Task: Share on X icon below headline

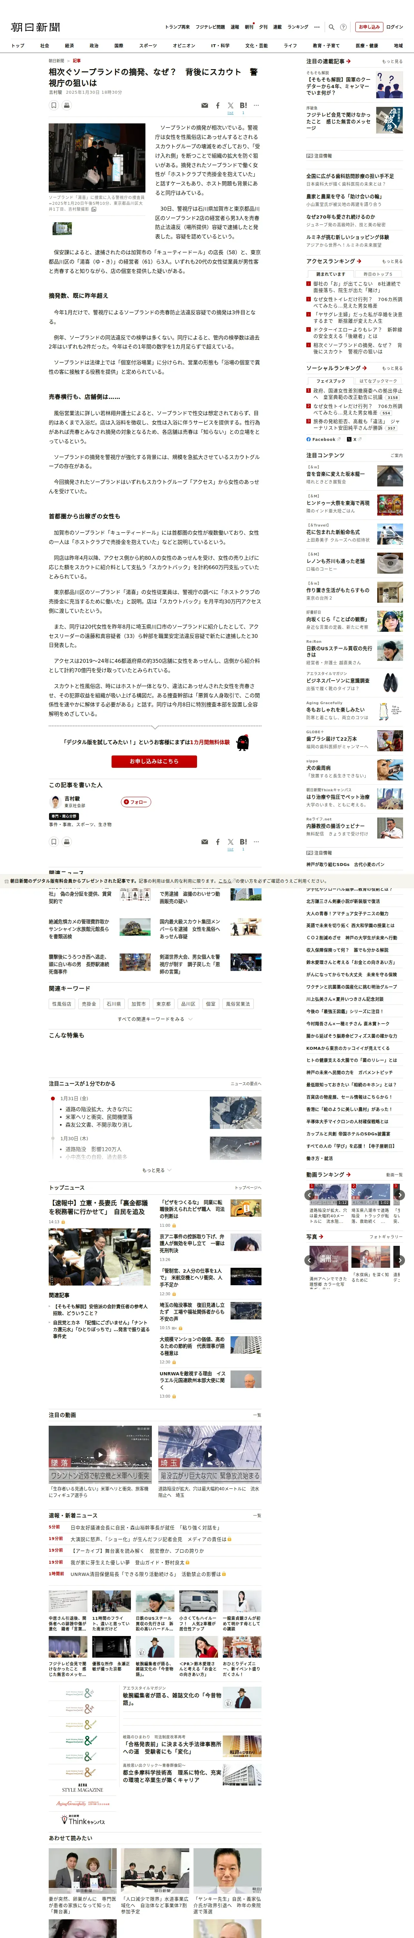Action: [x=230, y=105]
